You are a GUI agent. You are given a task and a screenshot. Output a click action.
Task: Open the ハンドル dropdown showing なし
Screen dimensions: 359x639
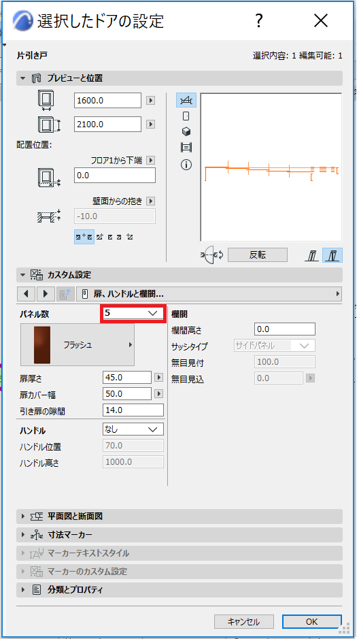[133, 429]
